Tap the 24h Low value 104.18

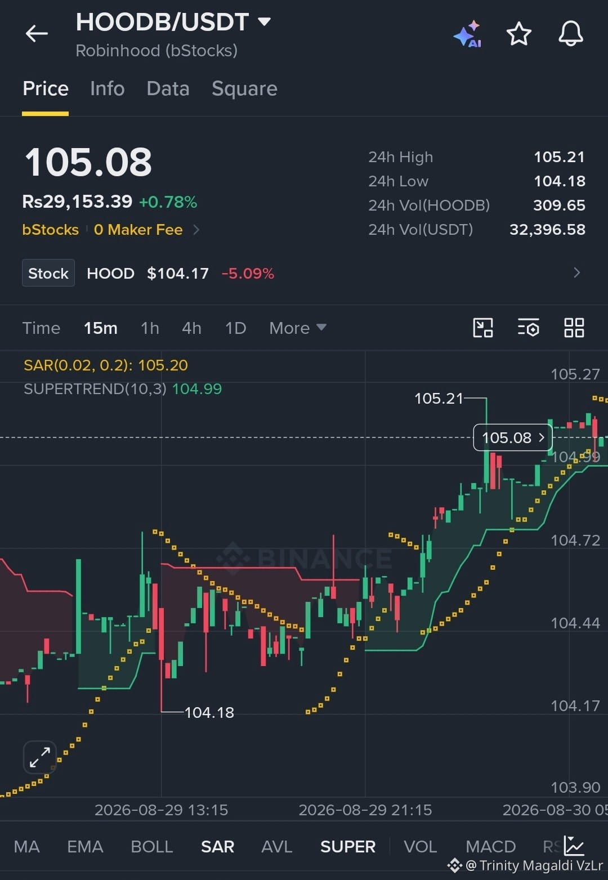[x=559, y=181]
